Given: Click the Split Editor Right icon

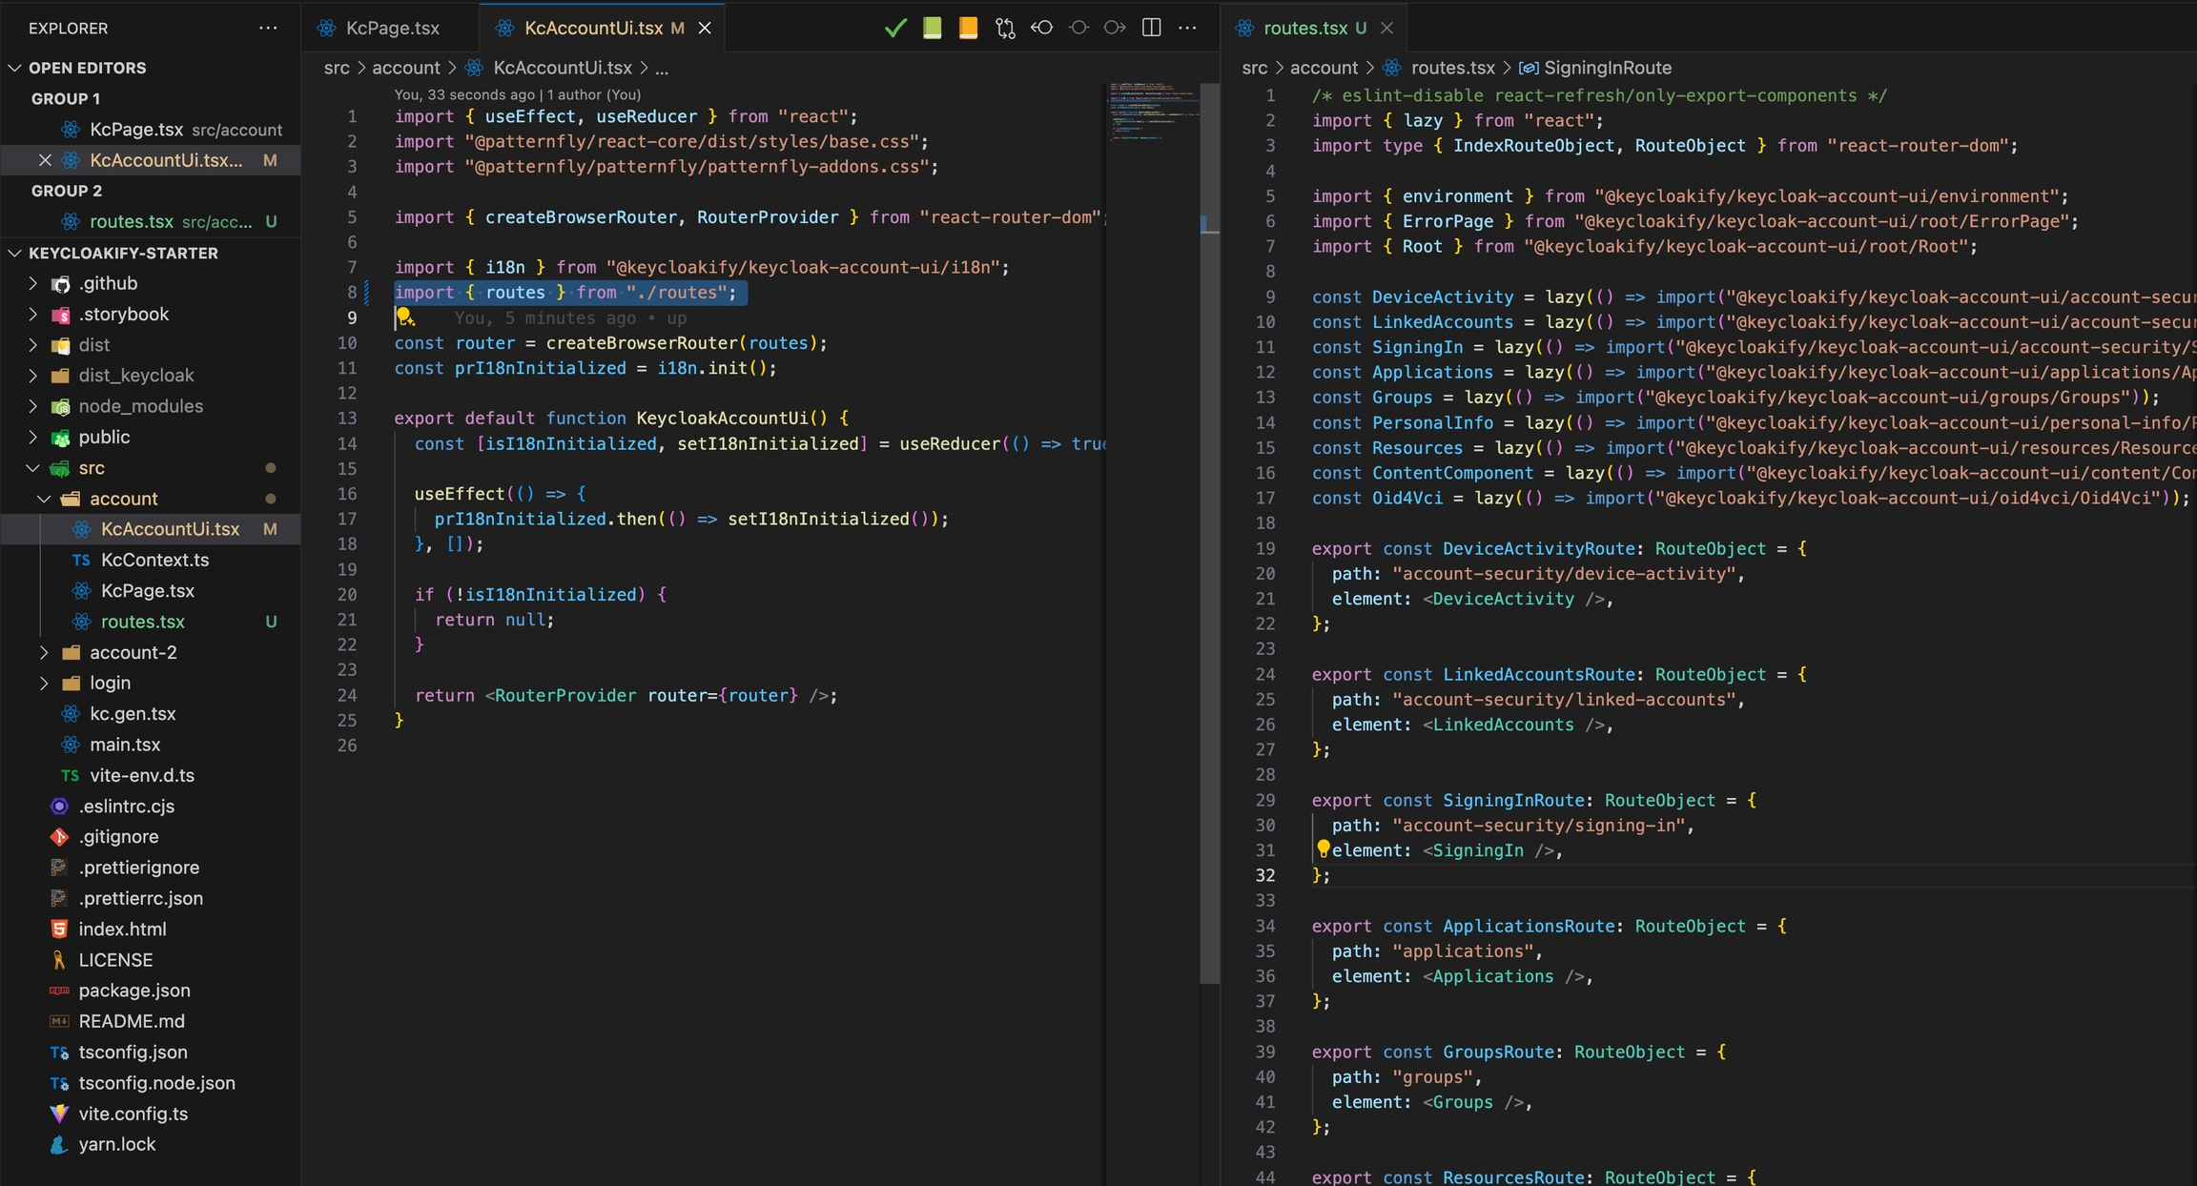Looking at the screenshot, I should (1151, 28).
